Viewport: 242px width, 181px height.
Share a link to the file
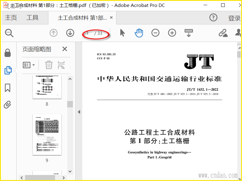click(223, 33)
